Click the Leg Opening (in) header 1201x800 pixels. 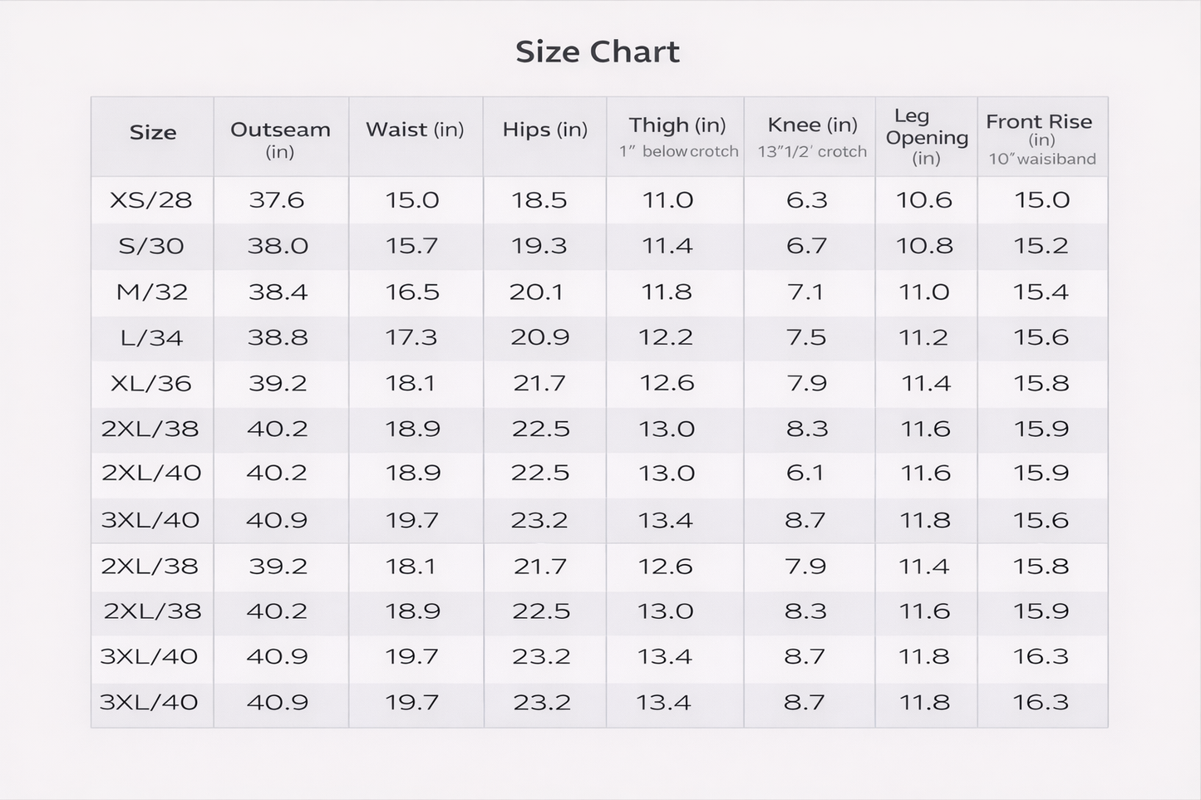click(927, 137)
